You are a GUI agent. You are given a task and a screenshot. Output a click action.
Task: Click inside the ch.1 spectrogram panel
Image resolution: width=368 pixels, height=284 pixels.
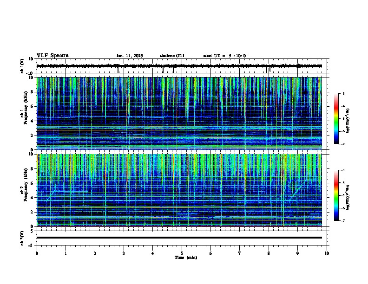(x=179, y=113)
